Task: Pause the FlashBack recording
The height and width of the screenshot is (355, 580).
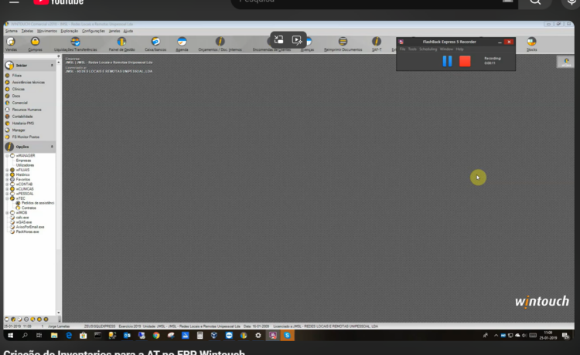Action: 447,61
